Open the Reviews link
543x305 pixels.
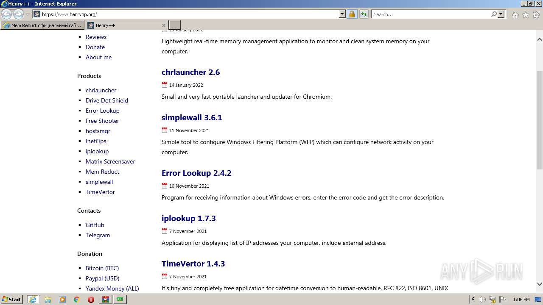click(x=96, y=37)
